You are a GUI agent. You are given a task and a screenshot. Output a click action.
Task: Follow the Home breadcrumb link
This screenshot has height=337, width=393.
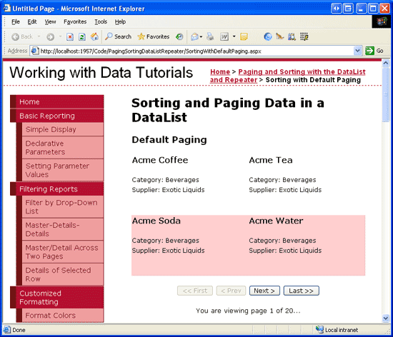tap(220, 72)
